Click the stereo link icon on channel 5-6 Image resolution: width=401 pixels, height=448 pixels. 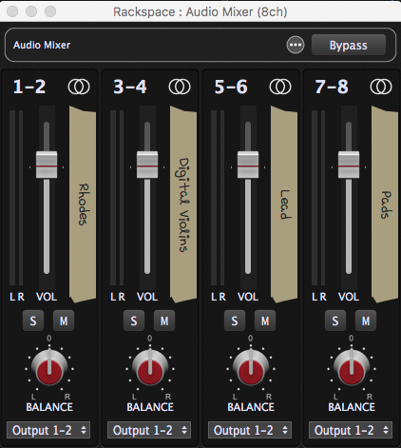pos(280,87)
